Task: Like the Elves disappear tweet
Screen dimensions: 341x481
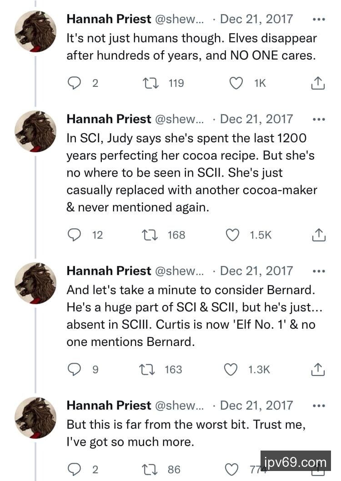Action: [236, 83]
